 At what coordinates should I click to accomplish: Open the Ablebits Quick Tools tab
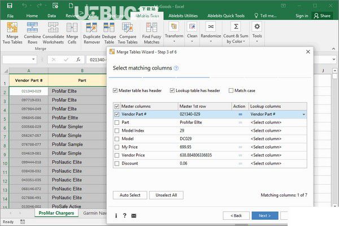(226, 16)
